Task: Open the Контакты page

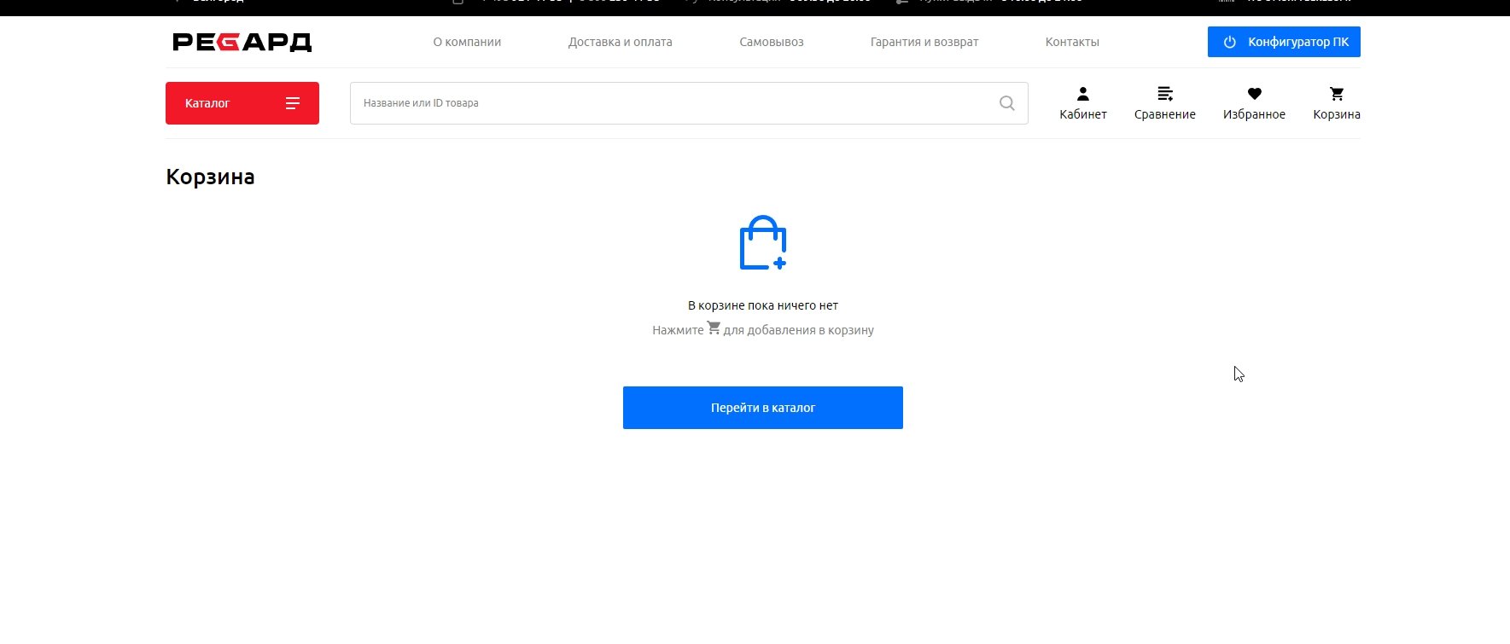Action: (x=1071, y=42)
